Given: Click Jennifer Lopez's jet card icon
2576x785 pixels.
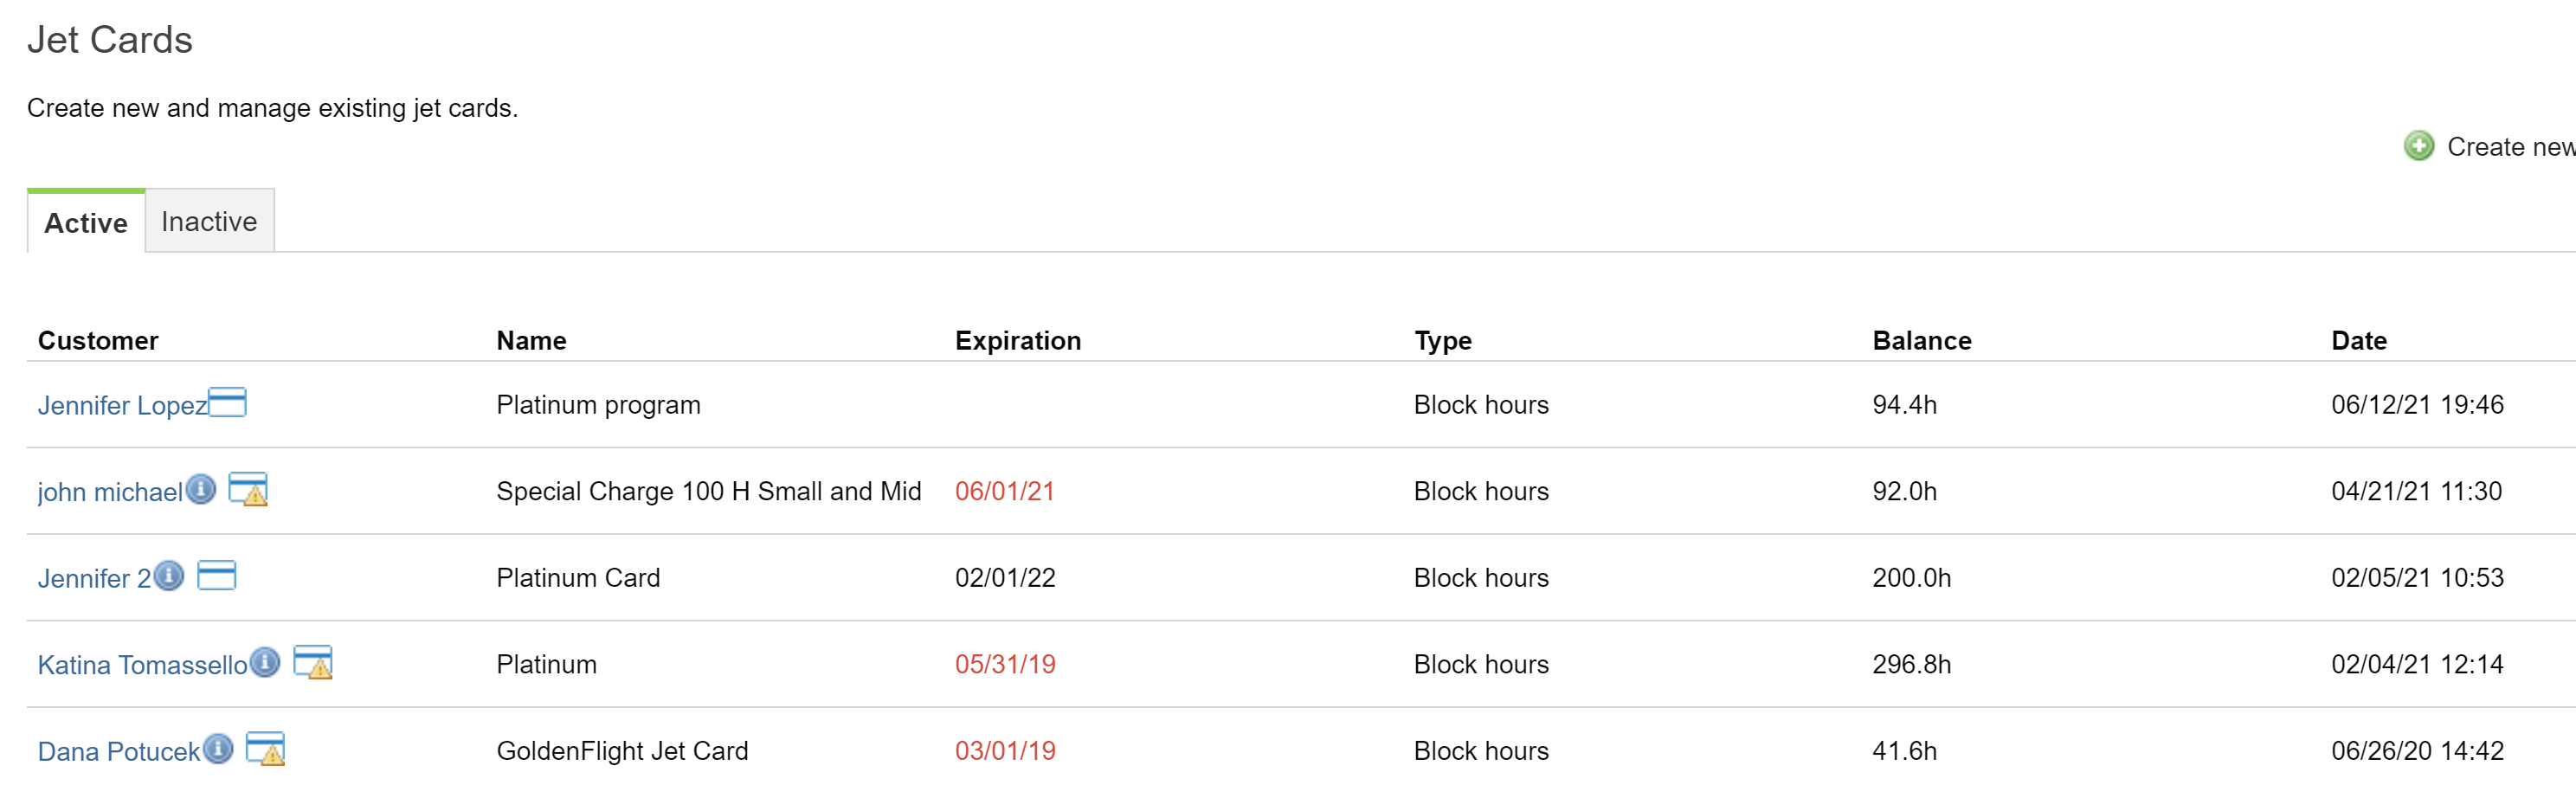Looking at the screenshot, I should coord(227,402).
